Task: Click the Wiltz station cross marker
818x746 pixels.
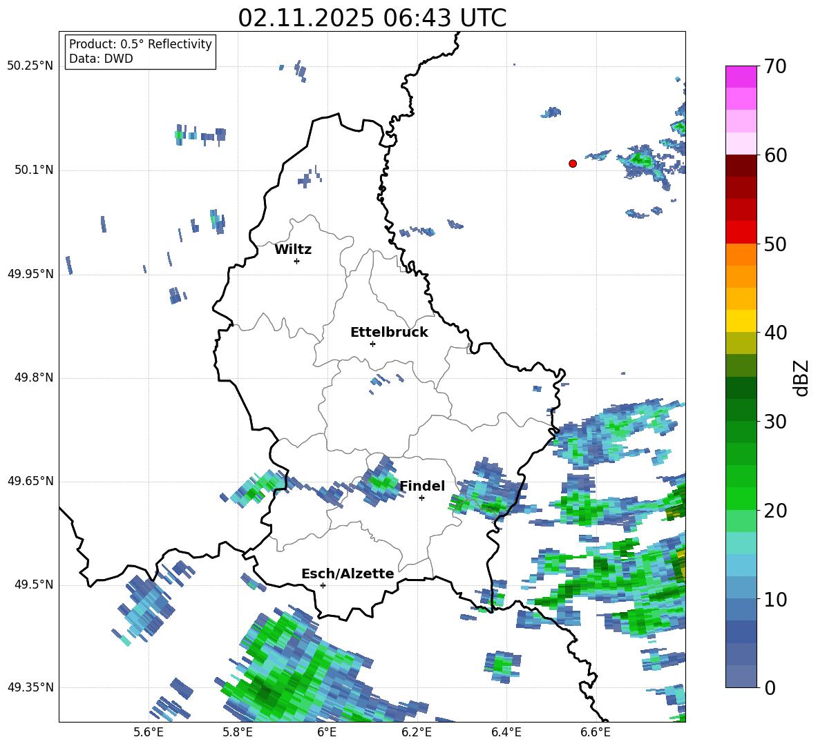Action: click(297, 261)
